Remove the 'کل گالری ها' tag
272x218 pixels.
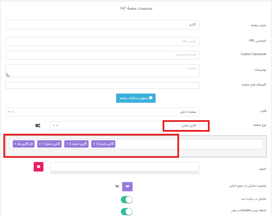tap(15, 144)
